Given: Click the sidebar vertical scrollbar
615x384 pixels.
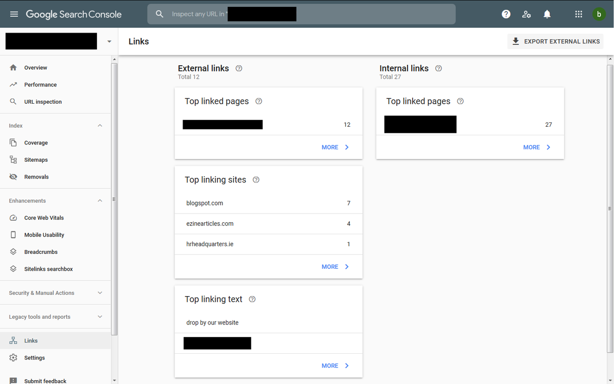Looking at the screenshot, I should [x=114, y=199].
